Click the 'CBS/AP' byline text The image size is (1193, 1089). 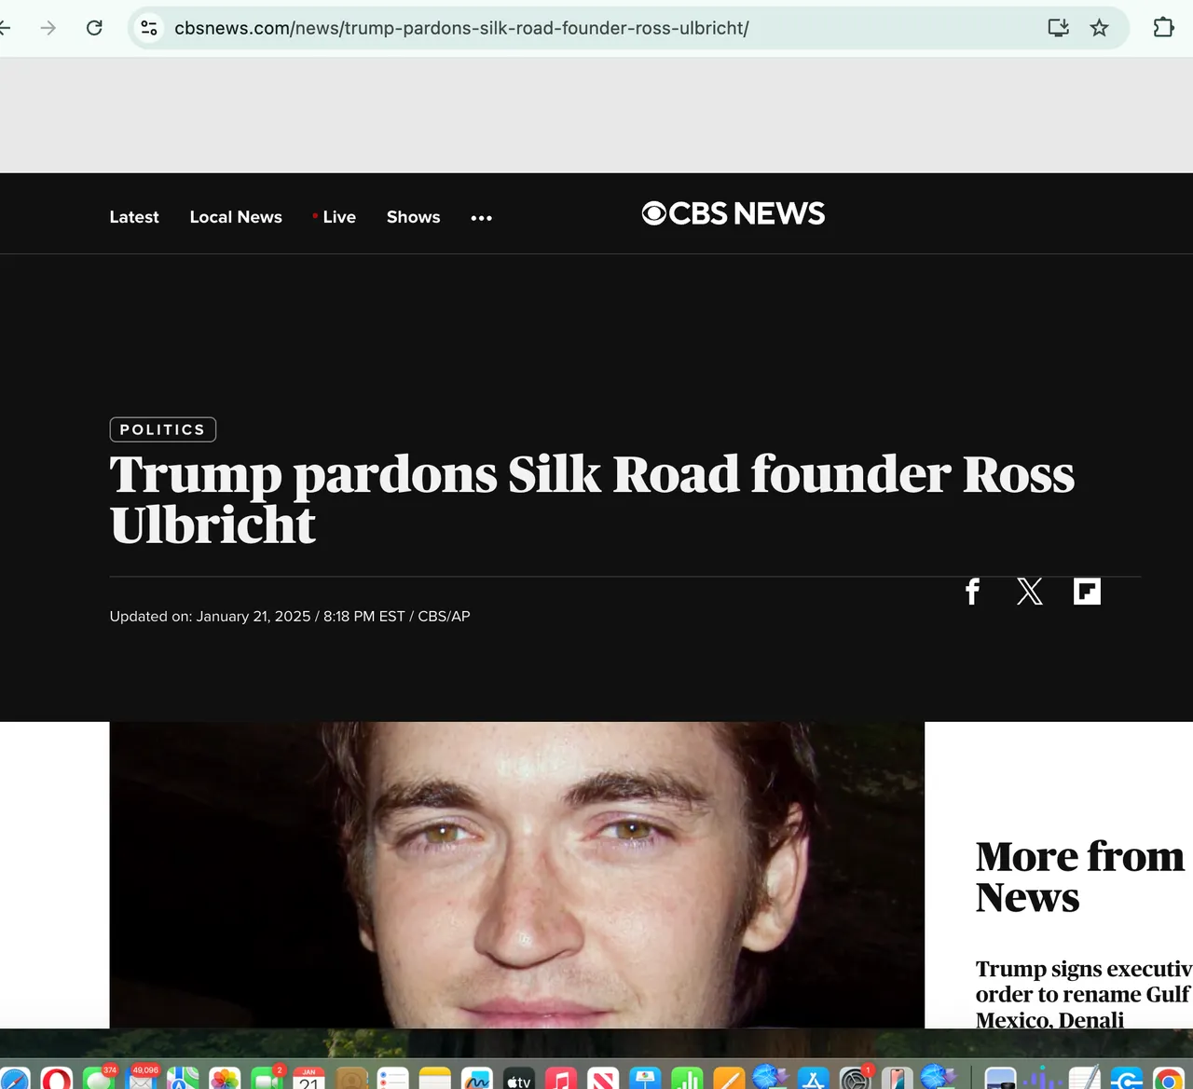[x=444, y=617]
